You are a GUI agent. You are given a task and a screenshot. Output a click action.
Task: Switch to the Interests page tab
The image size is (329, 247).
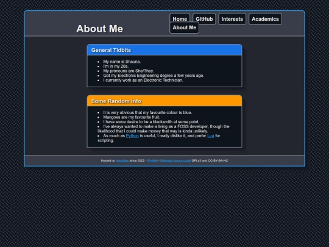[x=232, y=19]
